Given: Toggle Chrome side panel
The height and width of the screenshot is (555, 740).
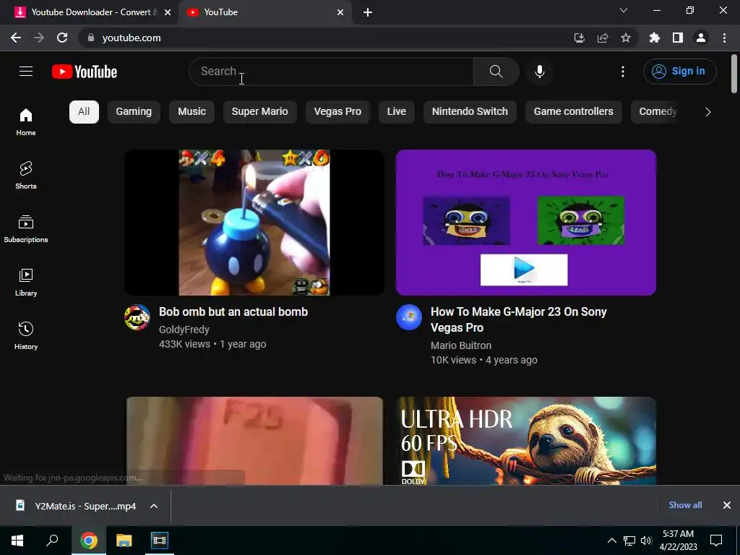Looking at the screenshot, I should pyautogui.click(x=678, y=38).
